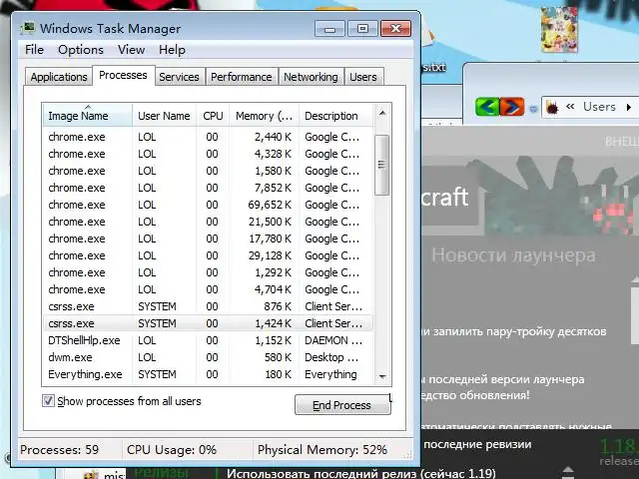The width and height of the screenshot is (639, 479).
Task: Toggle Show processes from all users
Action: coord(48,401)
